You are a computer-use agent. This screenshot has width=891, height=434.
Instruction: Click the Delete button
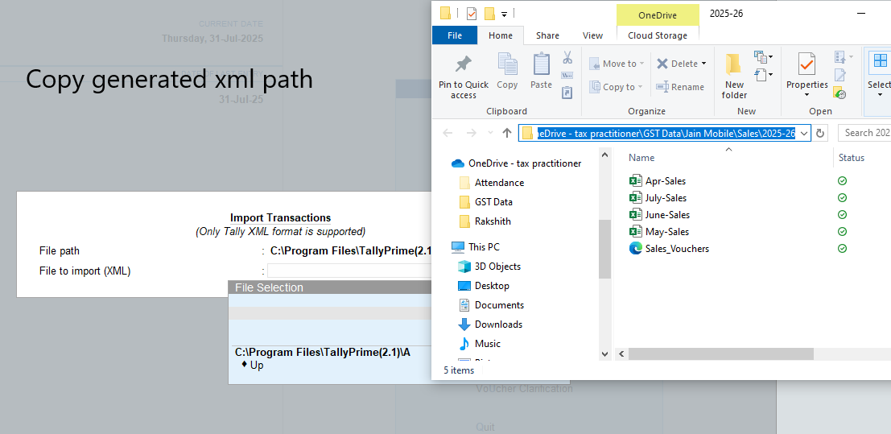pos(677,64)
